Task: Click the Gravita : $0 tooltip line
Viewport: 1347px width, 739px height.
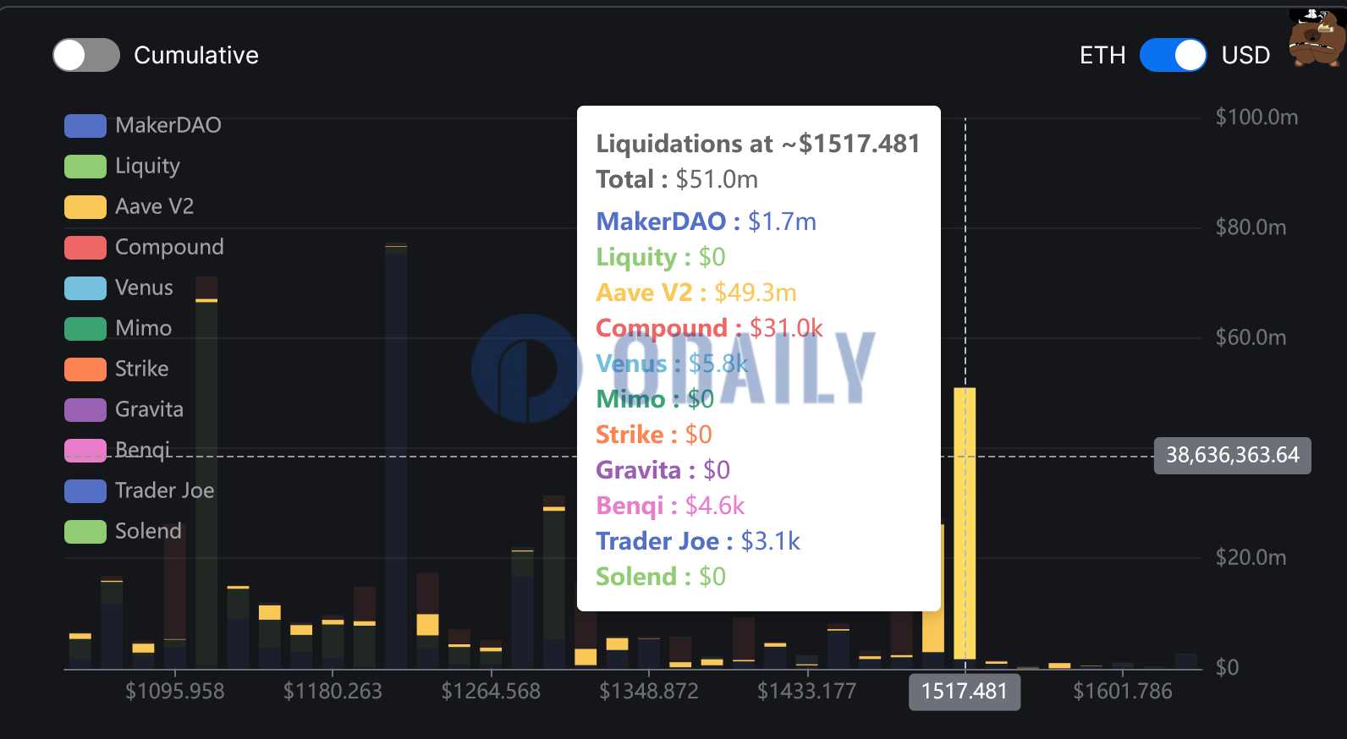Action: (x=663, y=470)
